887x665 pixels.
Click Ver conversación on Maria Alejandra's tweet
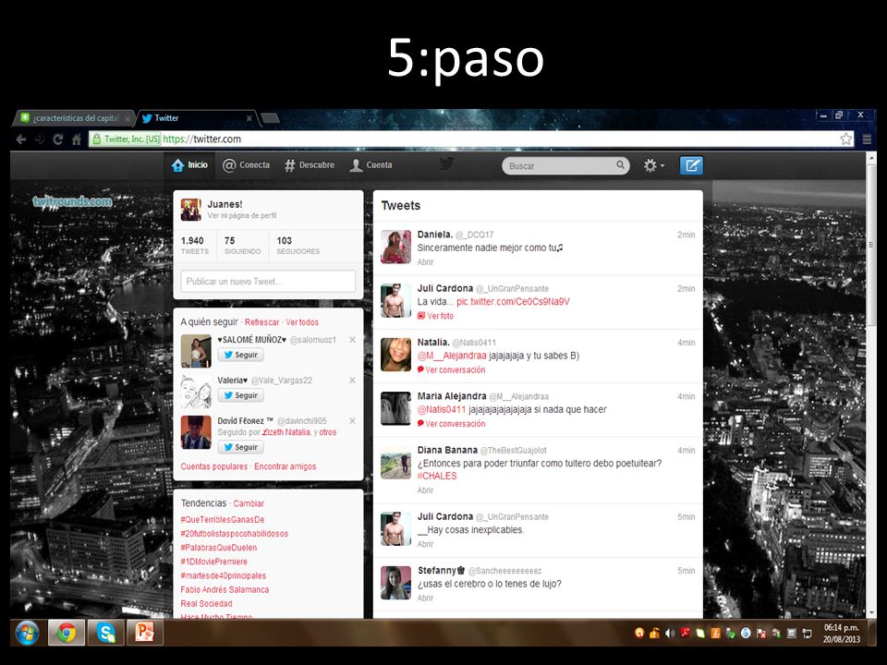[452, 424]
